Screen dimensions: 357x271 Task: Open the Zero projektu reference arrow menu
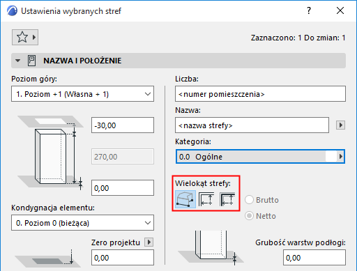pyautogui.click(x=149, y=242)
